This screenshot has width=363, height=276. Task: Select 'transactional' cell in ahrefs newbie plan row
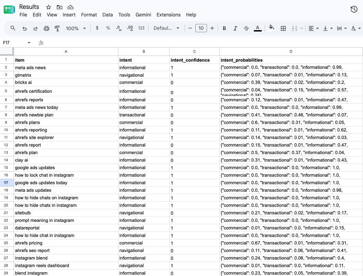[144, 115]
